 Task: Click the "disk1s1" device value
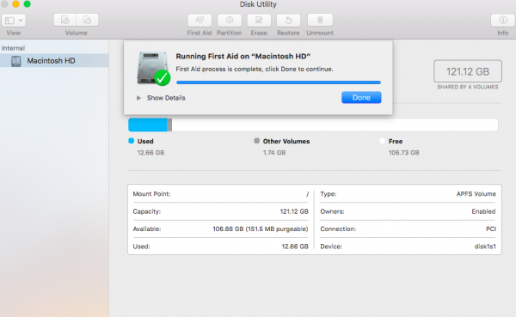tap(485, 247)
